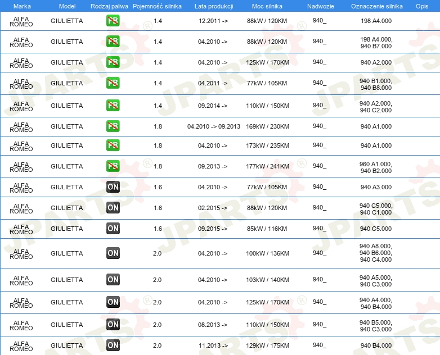Select the 169kW / 230KM power cell
Screen dimensions: 440x355
[267, 126]
